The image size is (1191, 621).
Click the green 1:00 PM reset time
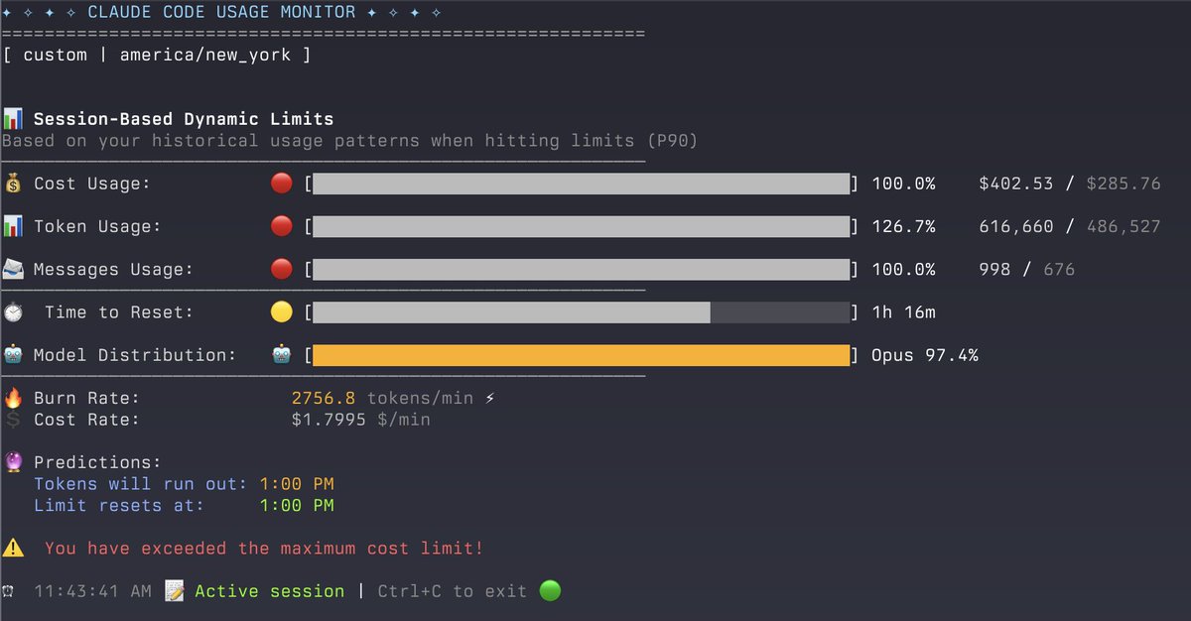point(297,505)
